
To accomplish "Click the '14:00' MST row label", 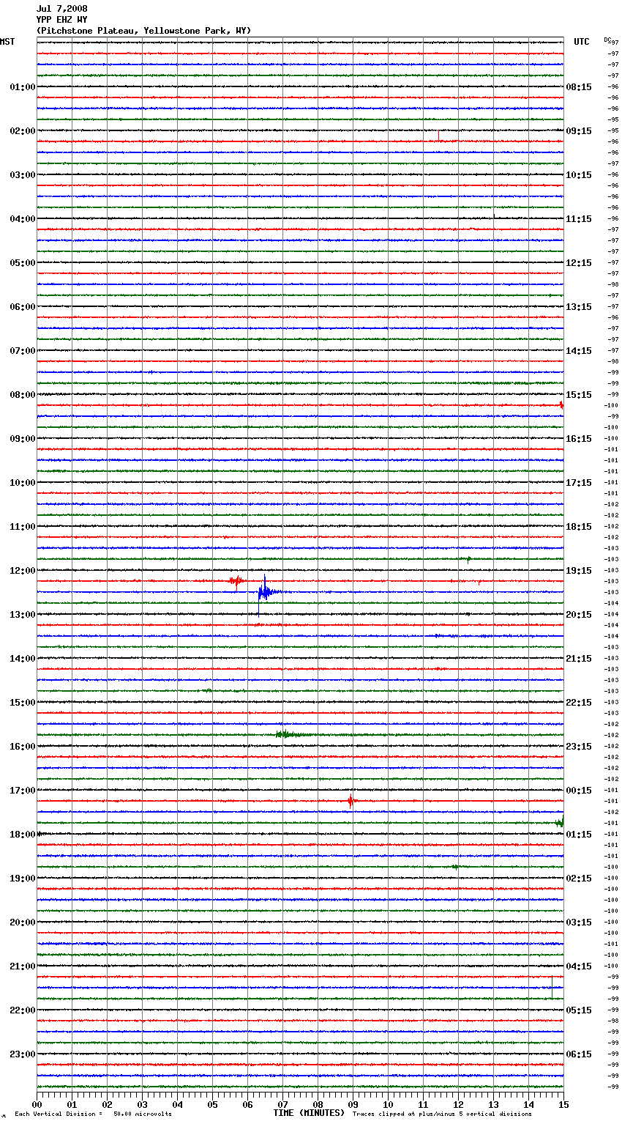I will (22, 659).
